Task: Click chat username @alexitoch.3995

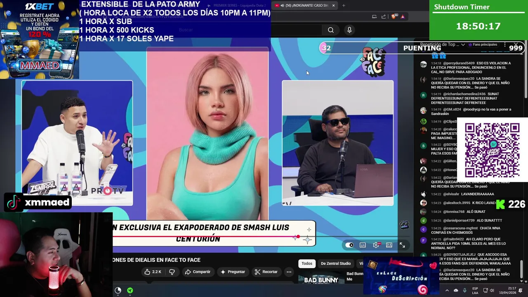Action: [x=456, y=203]
